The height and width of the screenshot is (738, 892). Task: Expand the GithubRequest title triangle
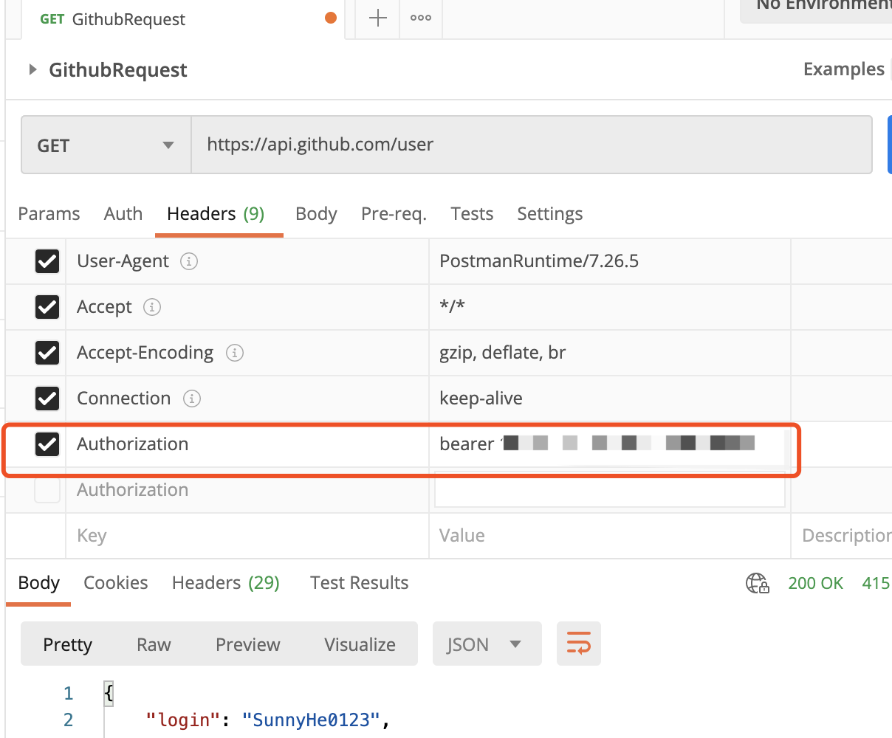32,70
